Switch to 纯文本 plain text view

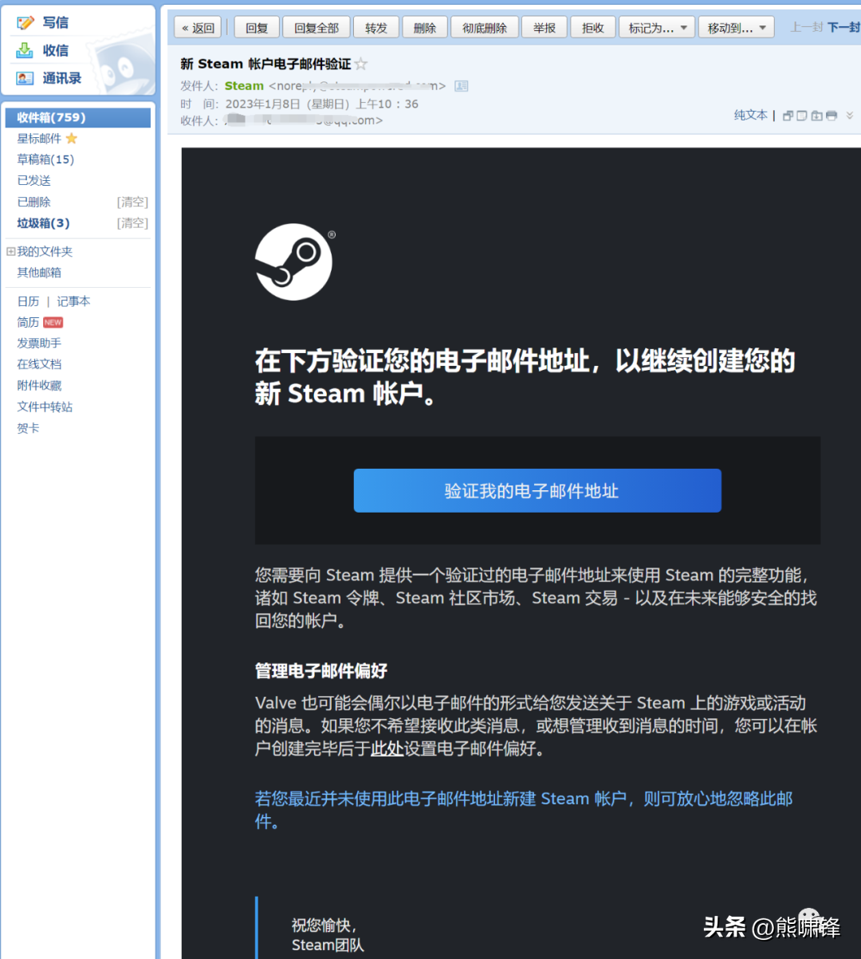pos(750,116)
